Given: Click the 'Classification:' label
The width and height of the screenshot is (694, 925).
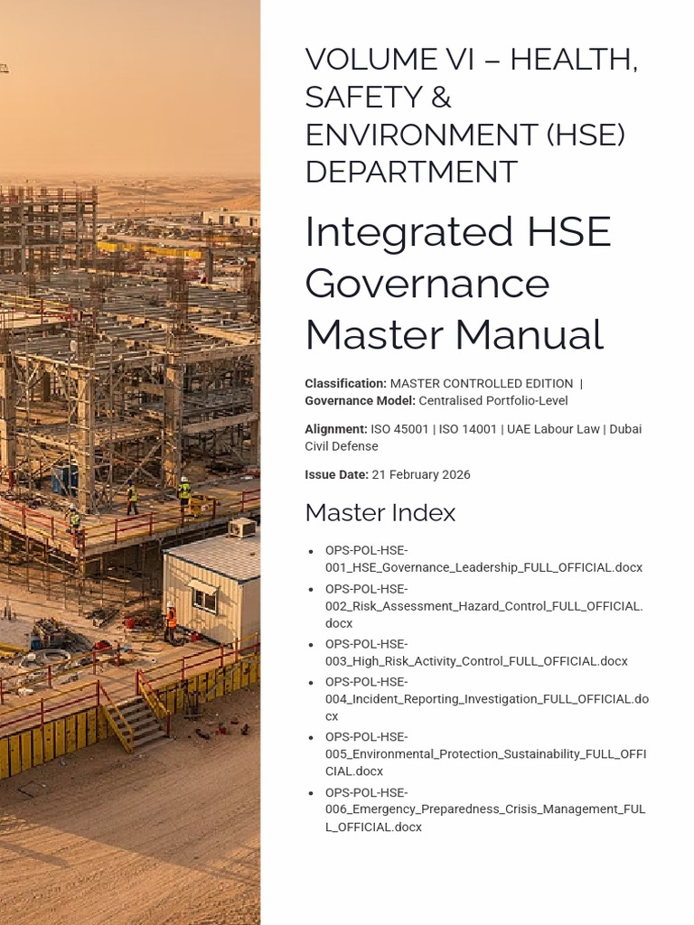Looking at the screenshot, I should pos(346,383).
